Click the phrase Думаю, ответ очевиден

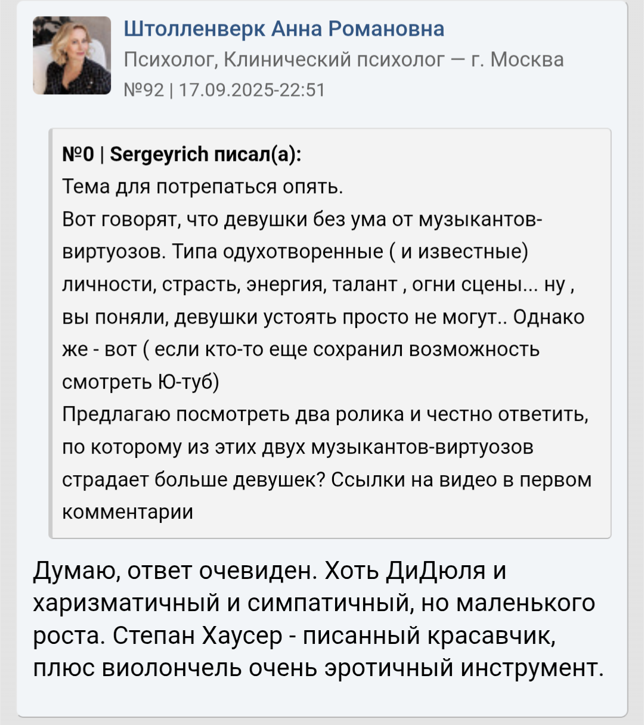(174, 571)
